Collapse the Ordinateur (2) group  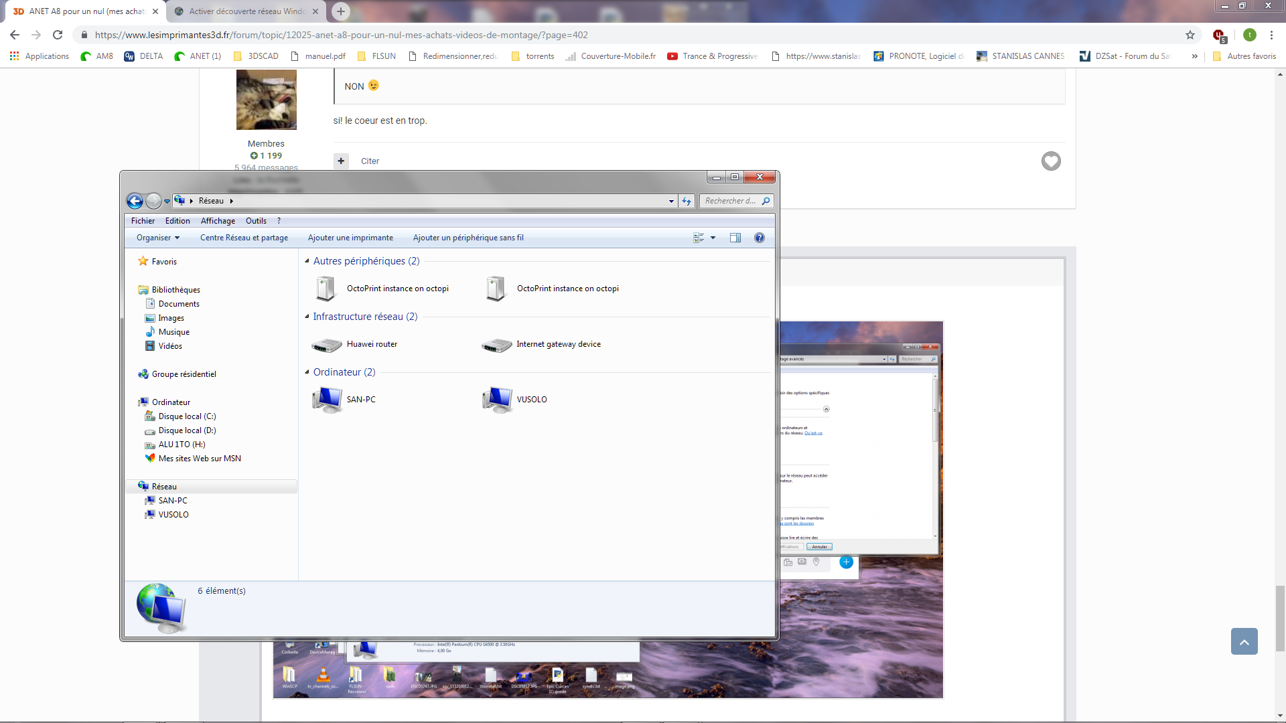click(x=307, y=372)
